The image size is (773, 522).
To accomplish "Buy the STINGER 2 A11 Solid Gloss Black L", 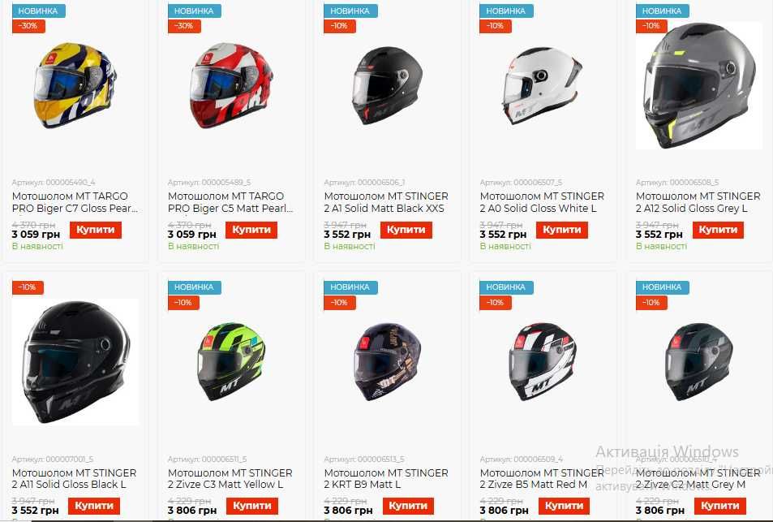I will point(94,507).
